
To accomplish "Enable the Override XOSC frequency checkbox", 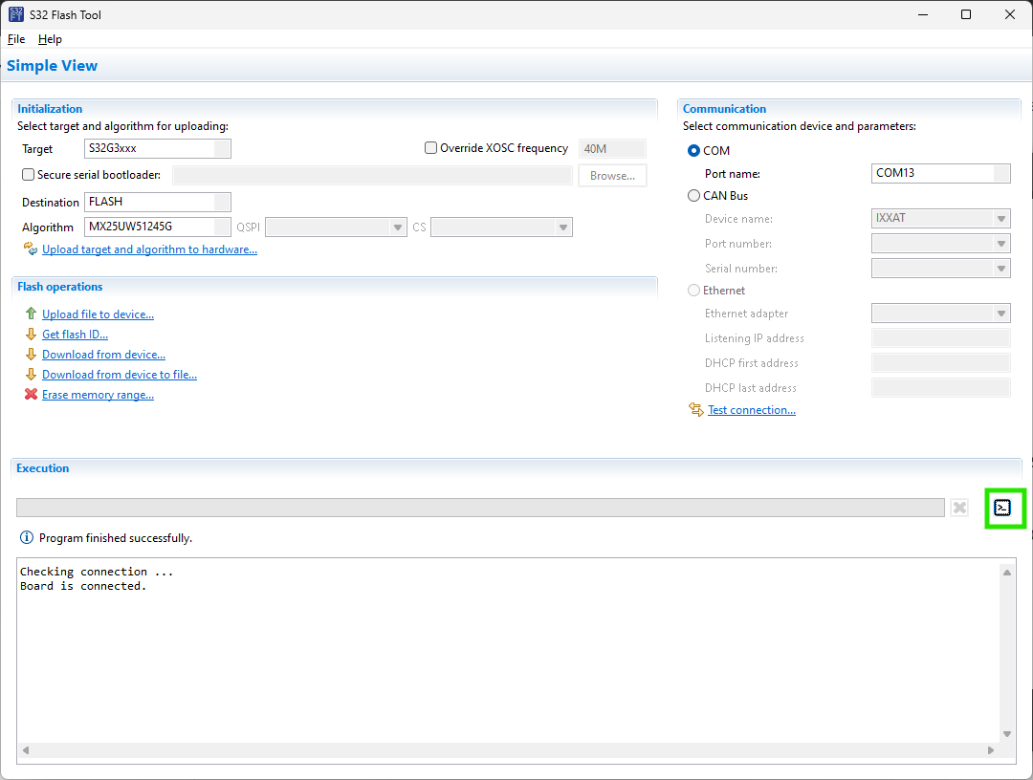I will click(430, 148).
